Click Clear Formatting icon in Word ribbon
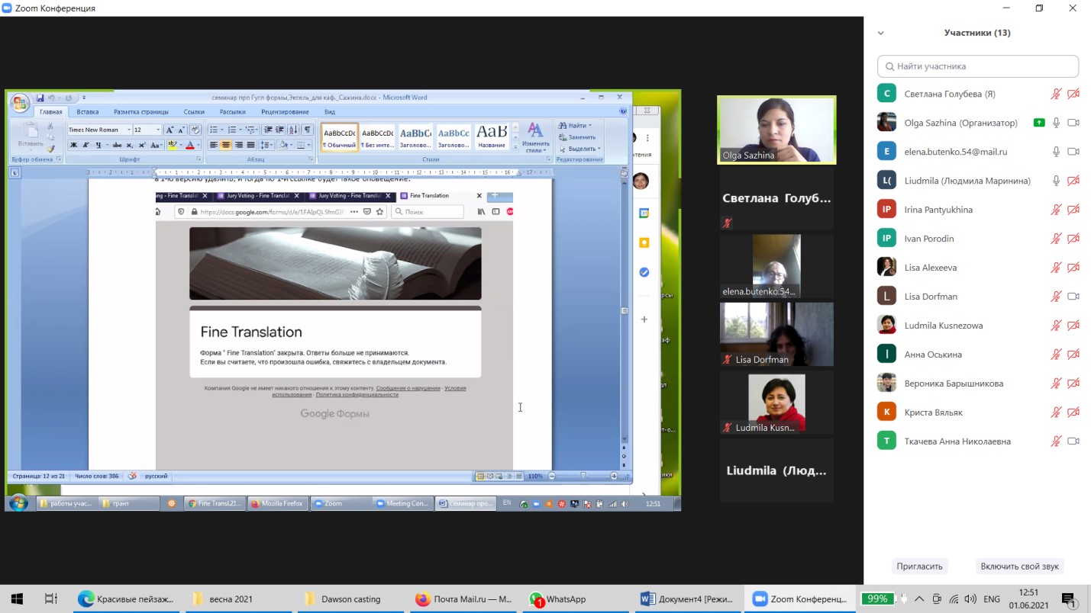 click(195, 130)
